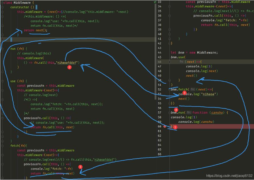Toggle a breakpoint at line number 44
Image resolution: width=254 pixels, height=180 pixels.
159,53
